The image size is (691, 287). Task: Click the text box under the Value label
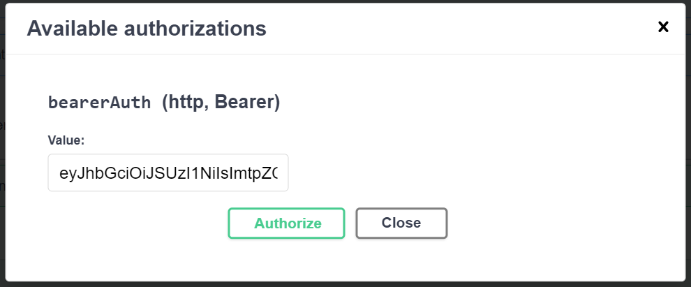168,173
